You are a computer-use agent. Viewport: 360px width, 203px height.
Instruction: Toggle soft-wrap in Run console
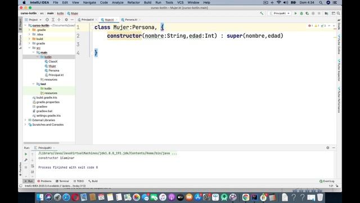33,166
